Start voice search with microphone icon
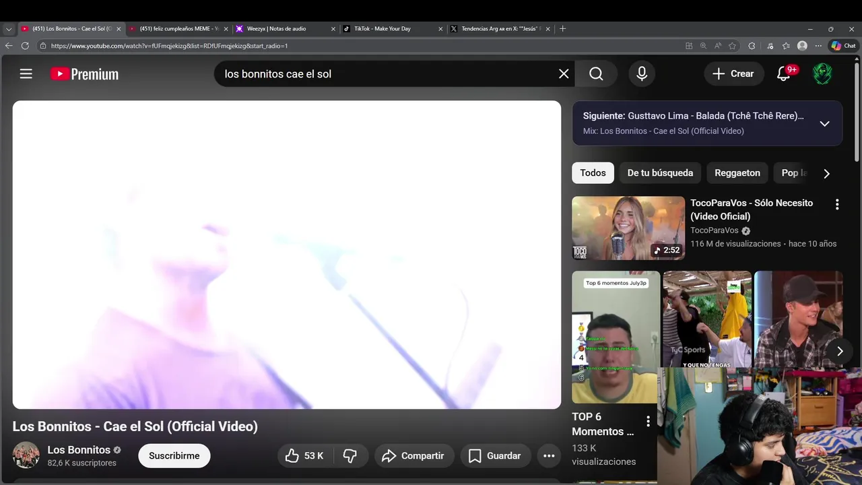The height and width of the screenshot is (485, 862). pos(642,74)
